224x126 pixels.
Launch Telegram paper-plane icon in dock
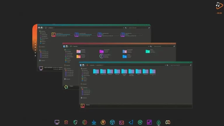coord(131,122)
